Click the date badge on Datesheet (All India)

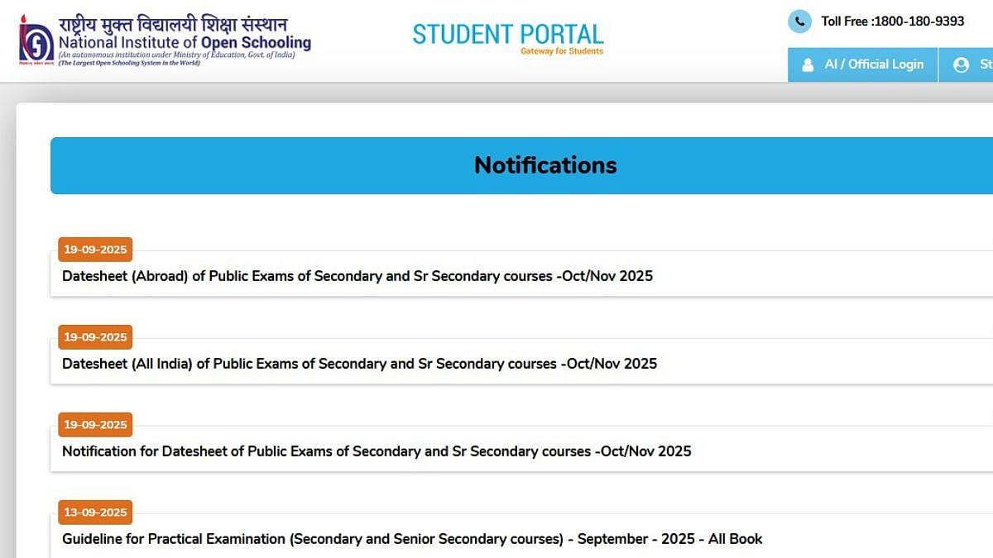click(95, 337)
